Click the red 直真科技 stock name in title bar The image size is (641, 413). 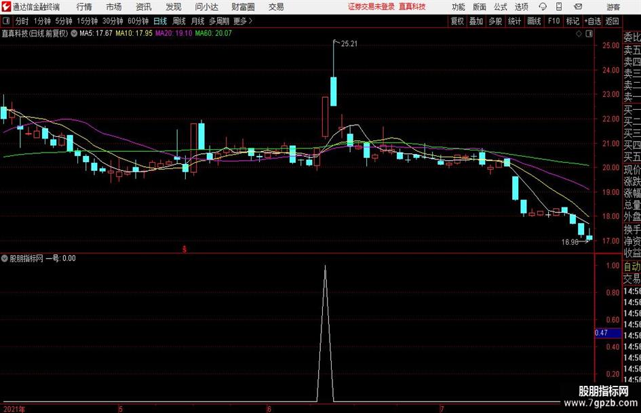click(x=412, y=7)
